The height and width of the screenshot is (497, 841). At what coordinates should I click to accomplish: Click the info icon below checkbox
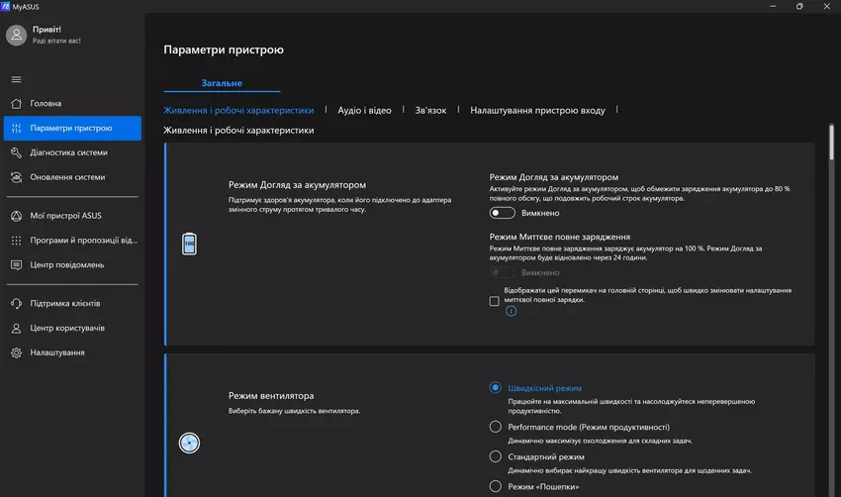click(512, 311)
